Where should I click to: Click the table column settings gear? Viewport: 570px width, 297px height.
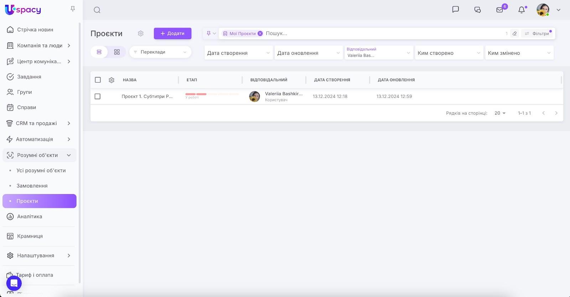[x=112, y=80]
